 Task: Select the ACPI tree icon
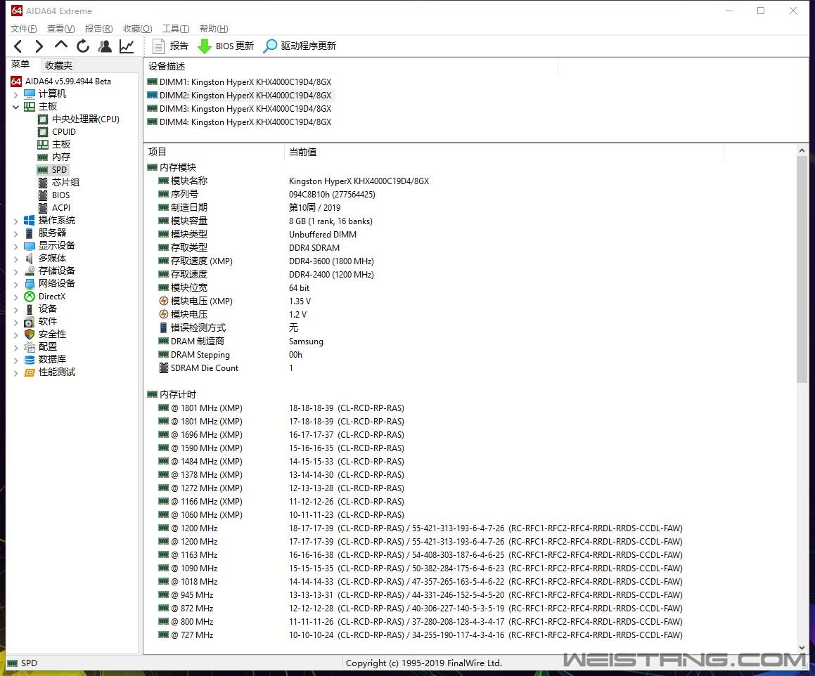click(x=43, y=208)
